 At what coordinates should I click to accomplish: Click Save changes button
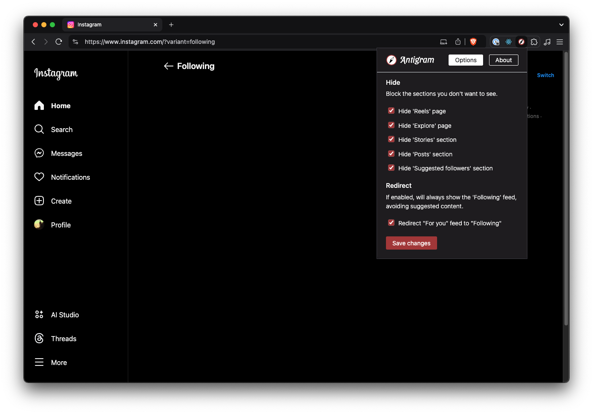pyautogui.click(x=412, y=243)
